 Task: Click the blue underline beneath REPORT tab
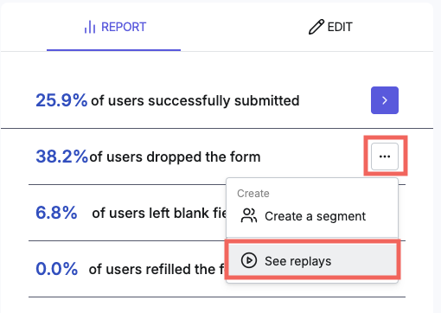(113, 50)
